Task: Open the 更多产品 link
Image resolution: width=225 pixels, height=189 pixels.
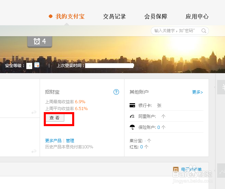Action: coord(53,140)
